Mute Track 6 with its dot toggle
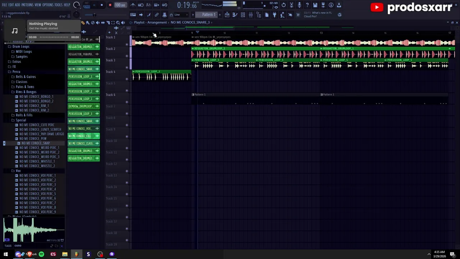This screenshot has width=460, height=259. pyautogui.click(x=126, y=102)
